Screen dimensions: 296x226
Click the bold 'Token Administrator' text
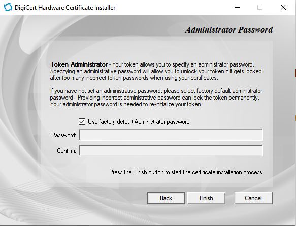tap(79, 64)
